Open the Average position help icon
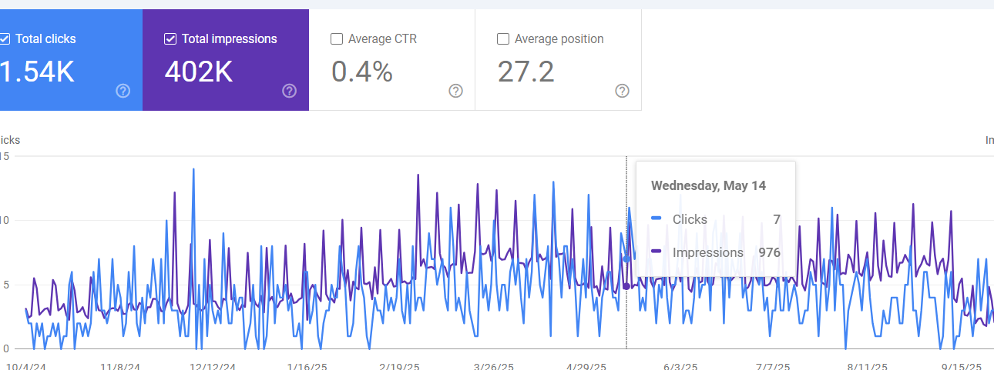994x370 pixels. [623, 91]
